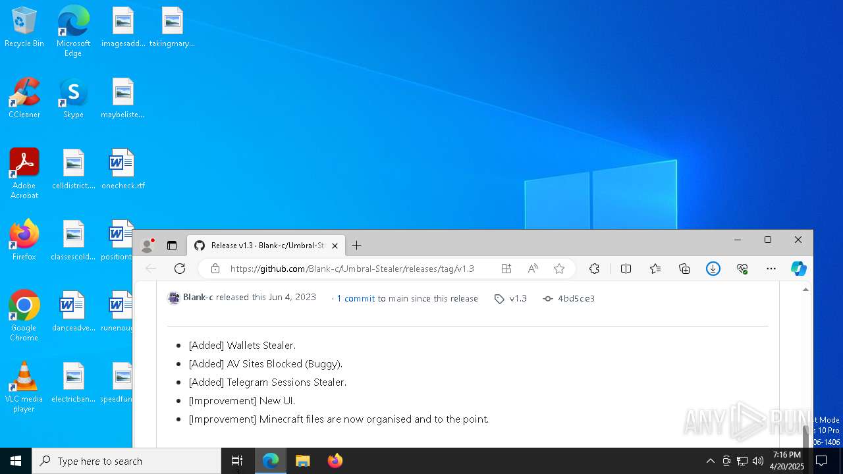Select the onecheck.rtf document on desktop
This screenshot has height=474, width=843.
click(x=122, y=169)
